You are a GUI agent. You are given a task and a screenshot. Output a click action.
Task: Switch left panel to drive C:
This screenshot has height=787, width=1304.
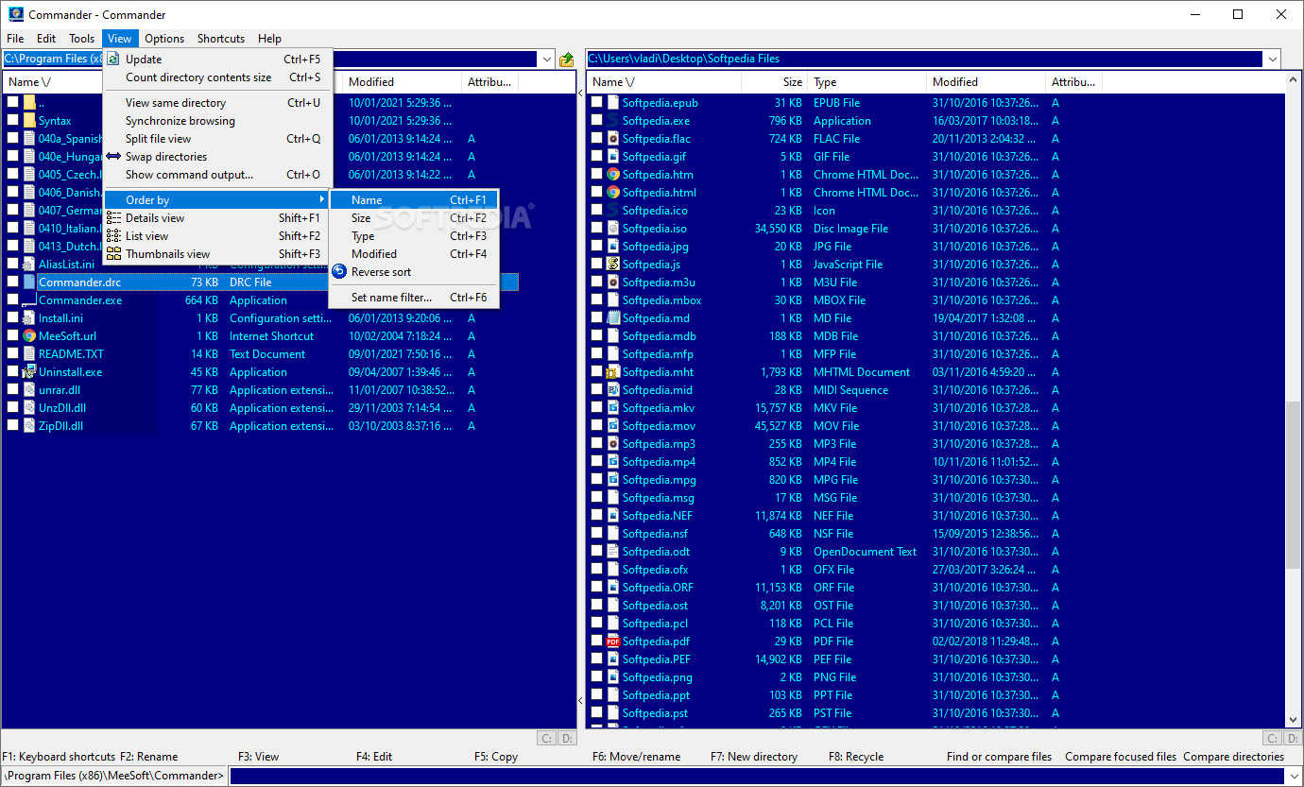click(x=546, y=739)
